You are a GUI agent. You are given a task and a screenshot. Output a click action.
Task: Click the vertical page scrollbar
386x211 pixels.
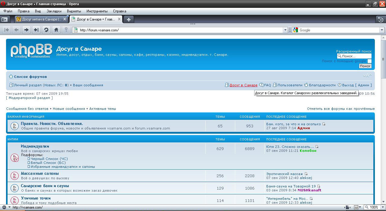click(x=383, y=121)
